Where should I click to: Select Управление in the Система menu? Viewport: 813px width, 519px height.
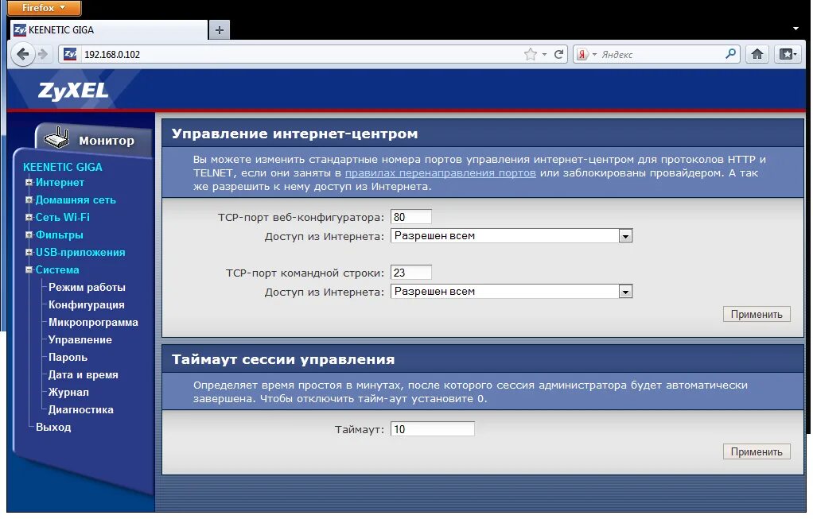pyautogui.click(x=80, y=340)
